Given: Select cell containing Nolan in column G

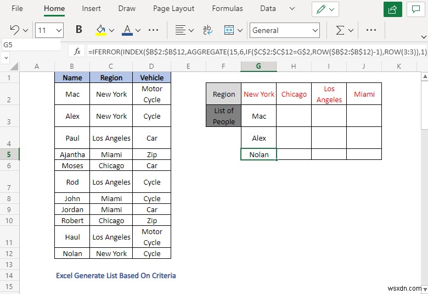Looking at the screenshot, I should 259,154.
